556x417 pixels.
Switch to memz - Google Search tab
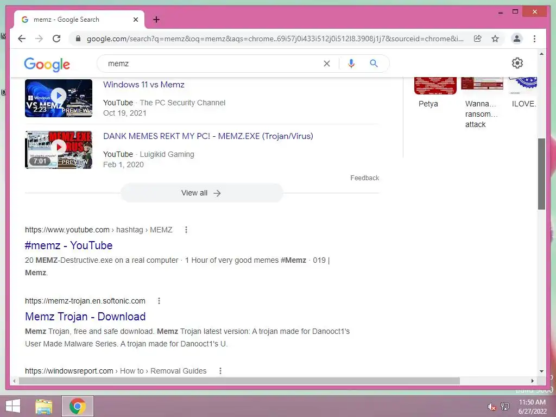[79, 20]
